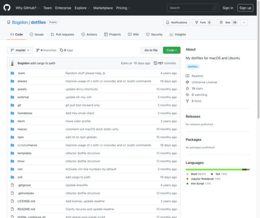Click the Sign in link
Viewport: 260px width, 218px height.
(x=228, y=8)
